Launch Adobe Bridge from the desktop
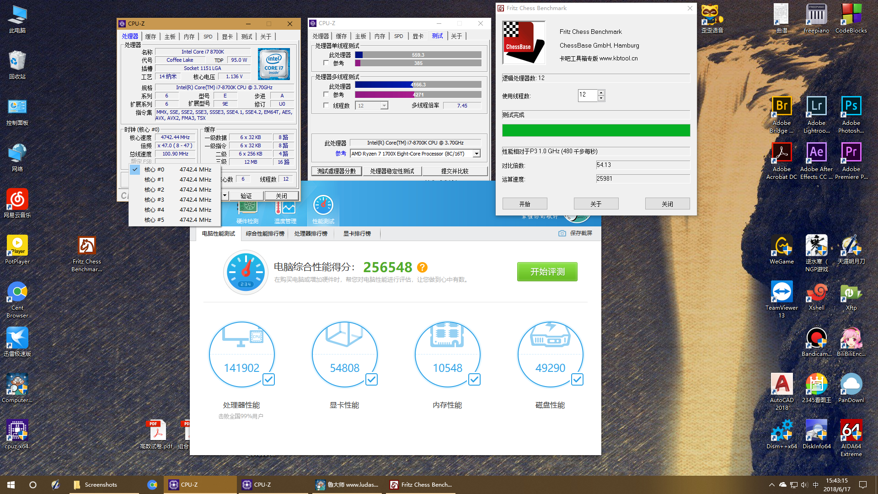This screenshot has height=494, width=878. click(782, 115)
